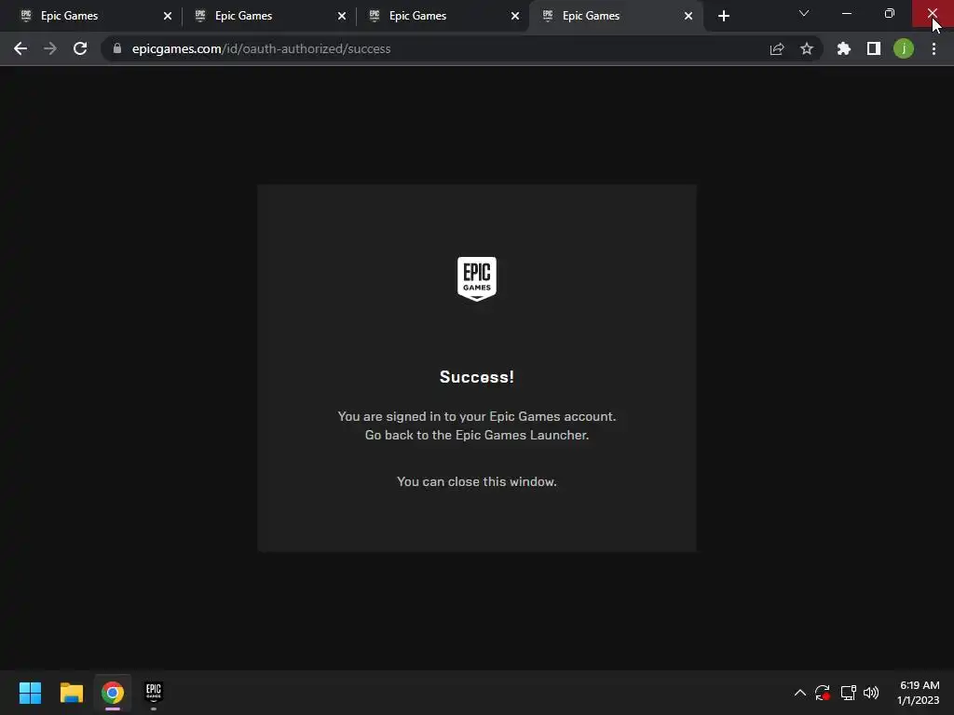Viewport: 954px width, 715px height.
Task: View site information via lock icon
Action: 117,48
